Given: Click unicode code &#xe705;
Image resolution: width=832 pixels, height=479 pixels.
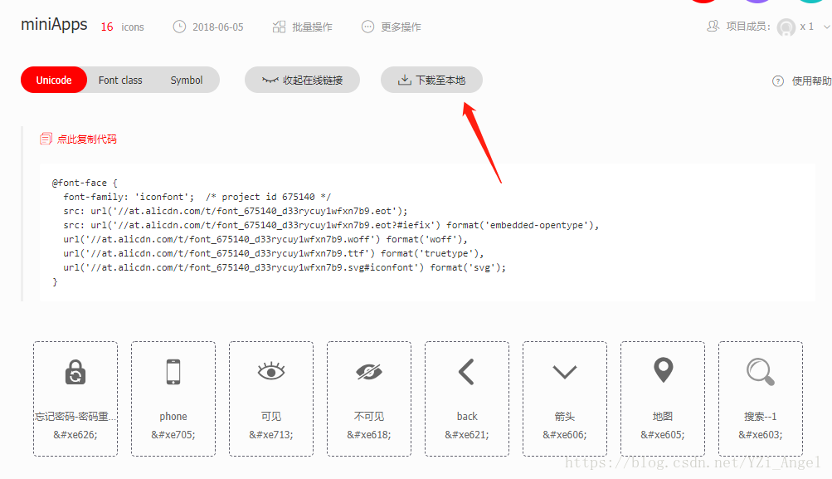Looking at the screenshot, I should (x=173, y=435).
